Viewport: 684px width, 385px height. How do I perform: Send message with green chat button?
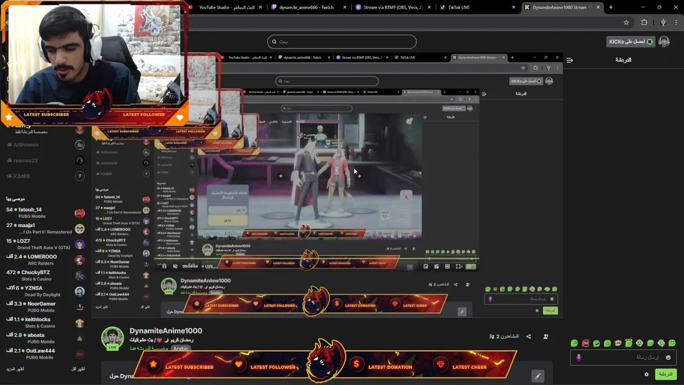[665, 374]
